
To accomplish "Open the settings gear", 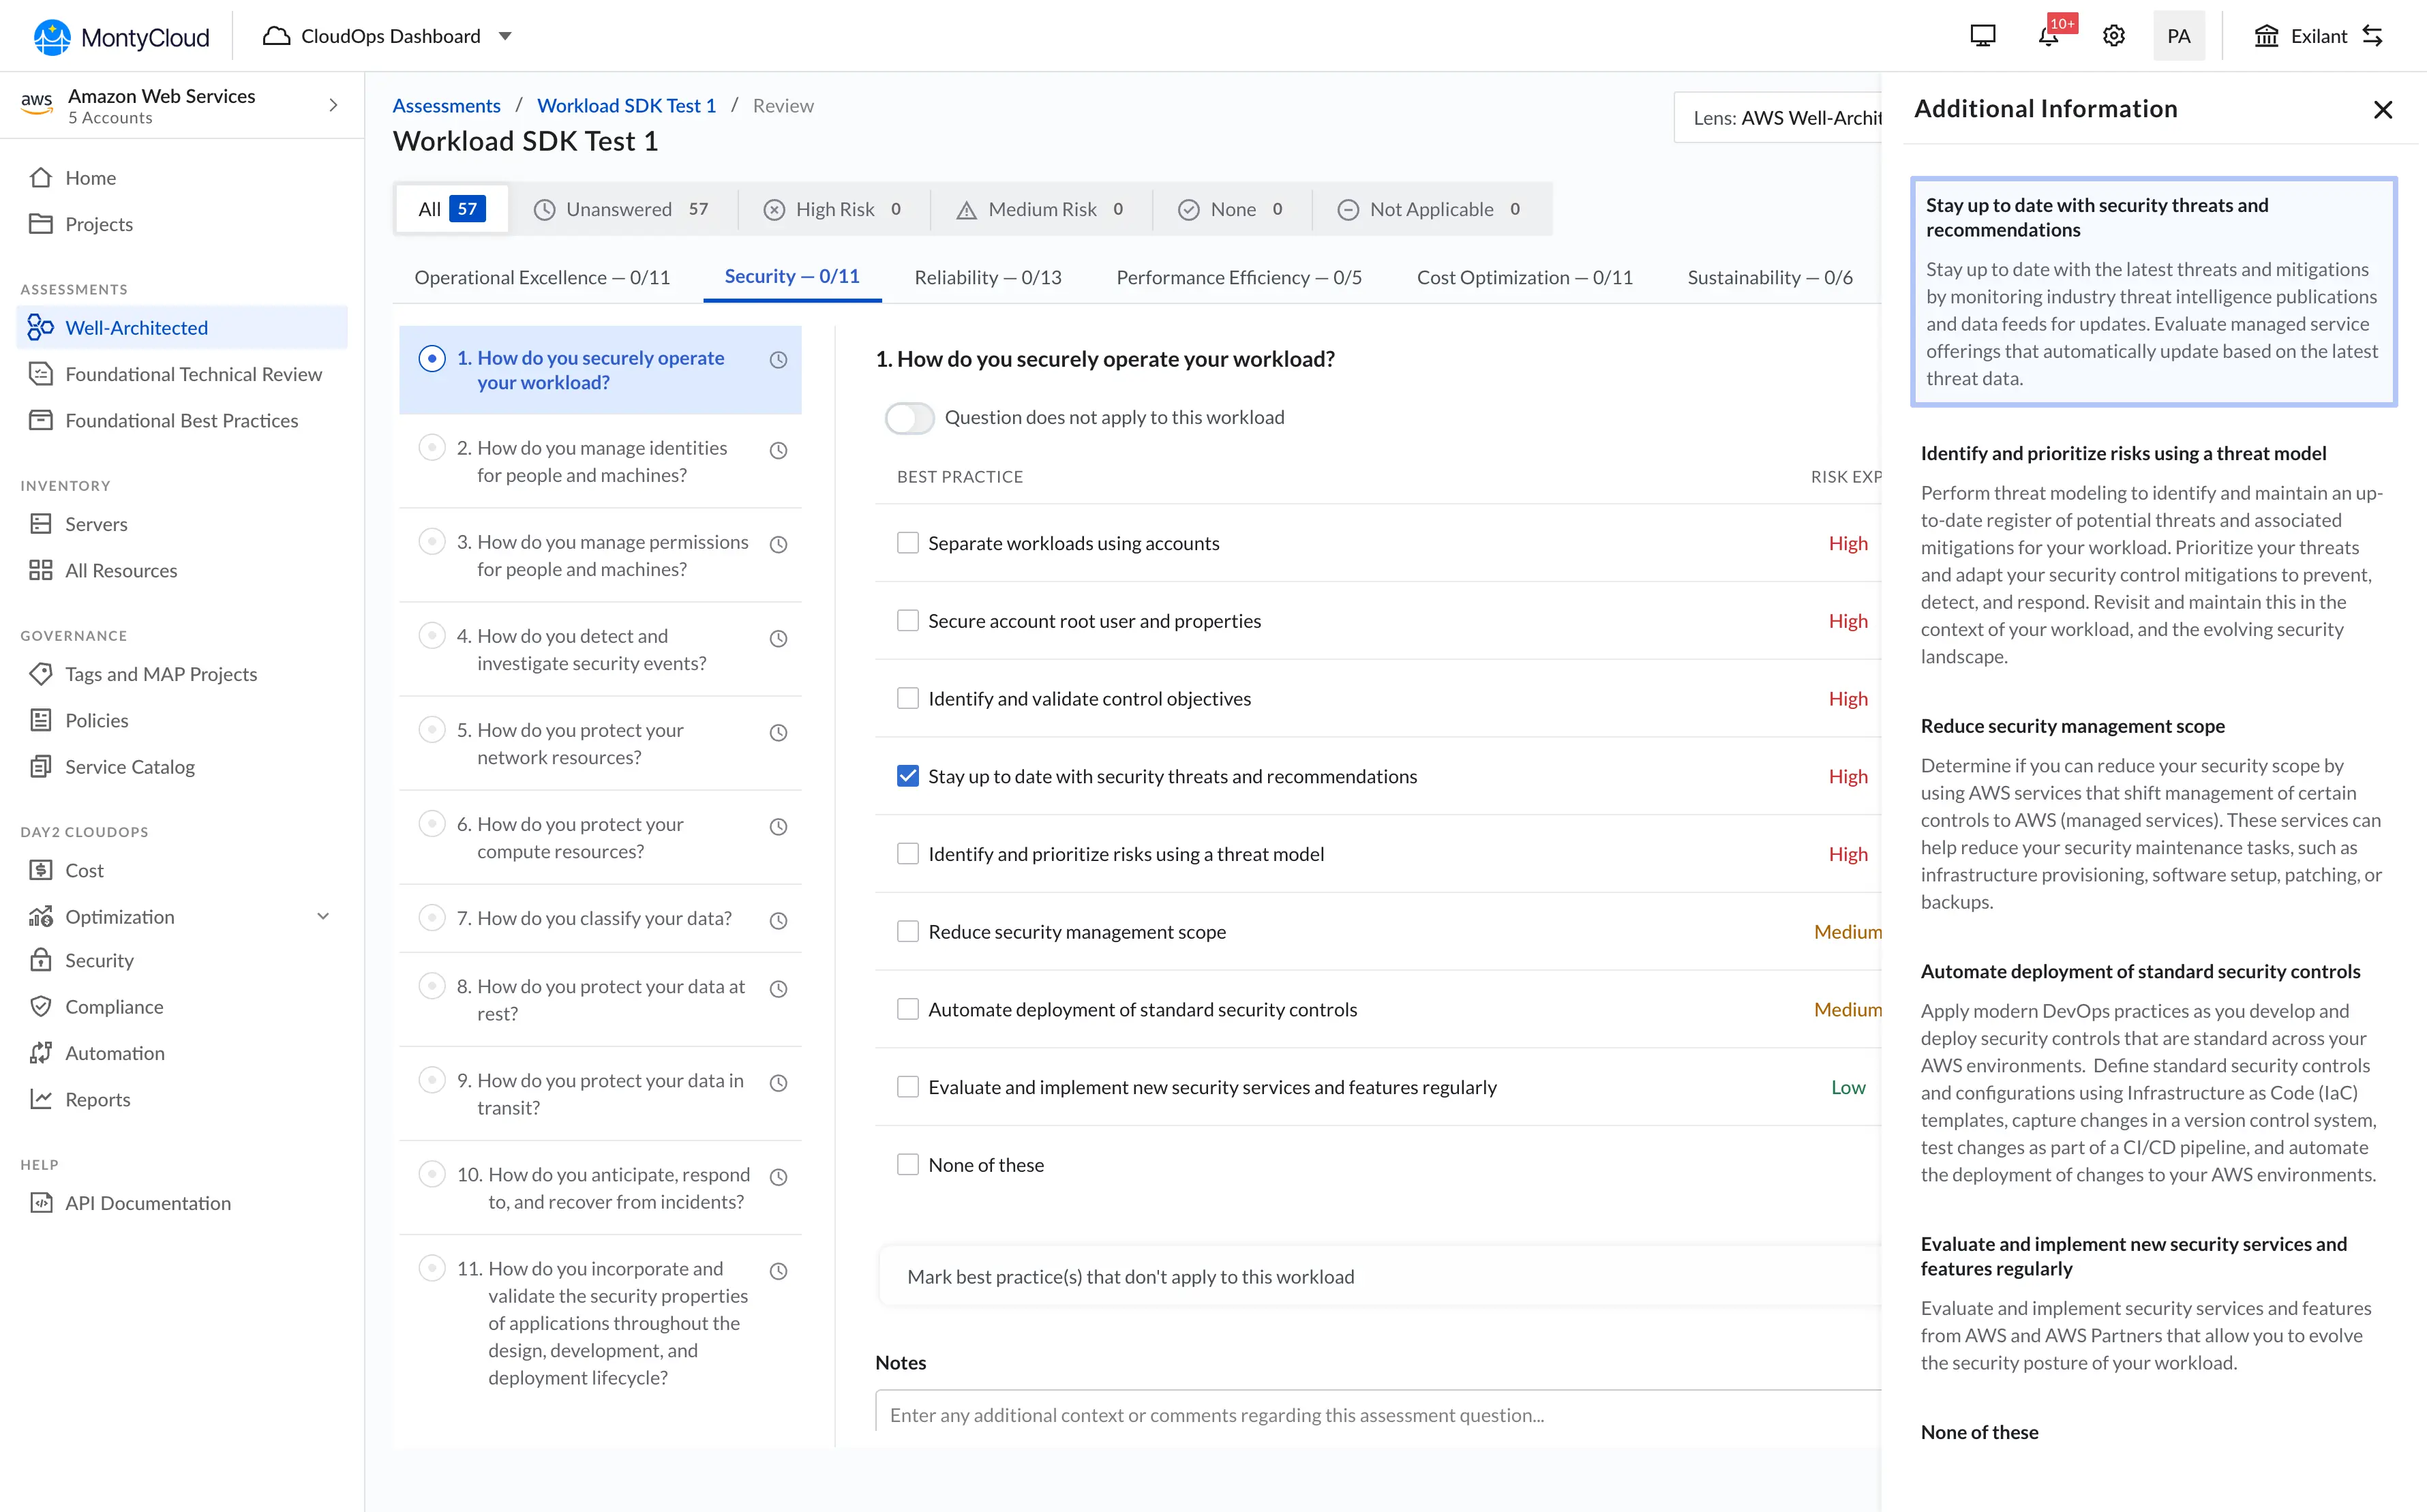I will [x=2113, y=35].
